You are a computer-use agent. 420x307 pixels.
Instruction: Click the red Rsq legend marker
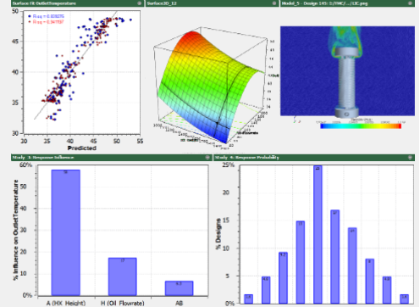pos(30,21)
